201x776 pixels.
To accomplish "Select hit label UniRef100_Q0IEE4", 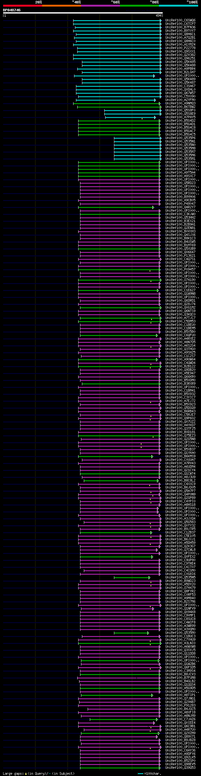I will 180,723.
